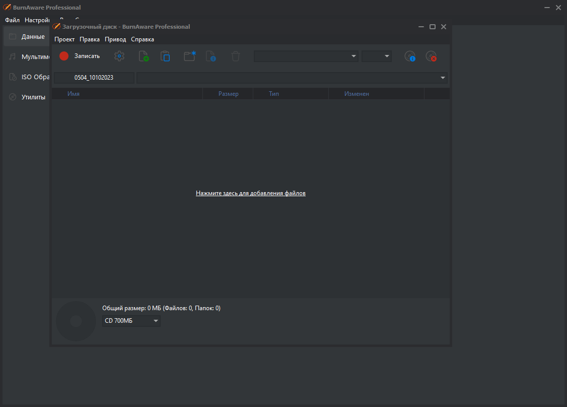Open the Справка menu
The height and width of the screenshot is (407, 567).
143,39
